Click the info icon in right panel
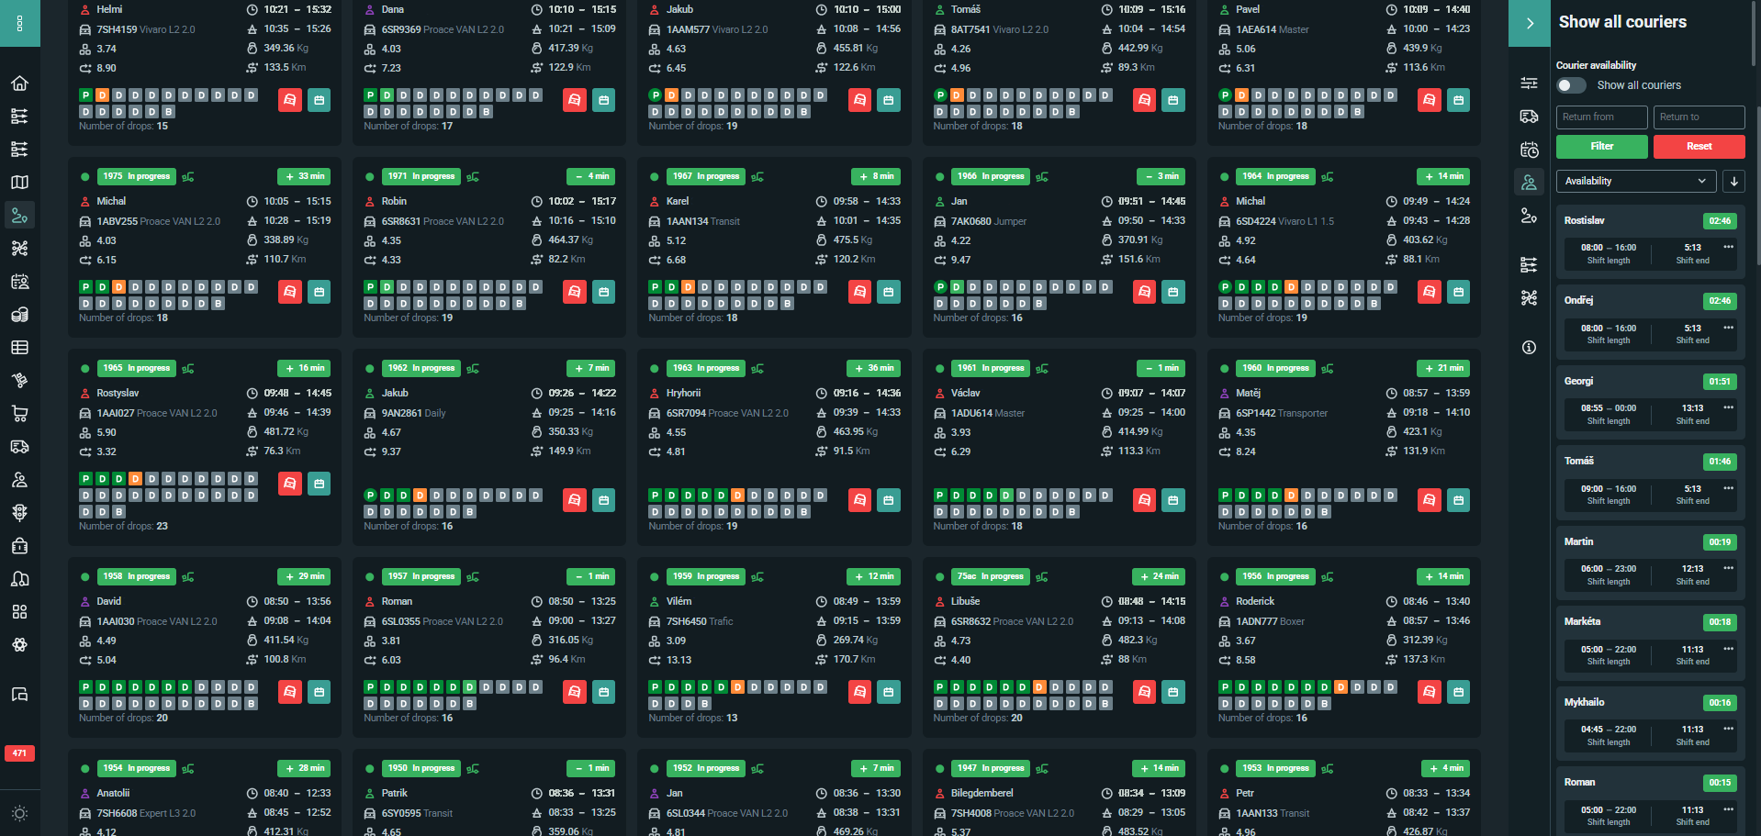This screenshot has width=1761, height=836. pyautogui.click(x=1529, y=348)
